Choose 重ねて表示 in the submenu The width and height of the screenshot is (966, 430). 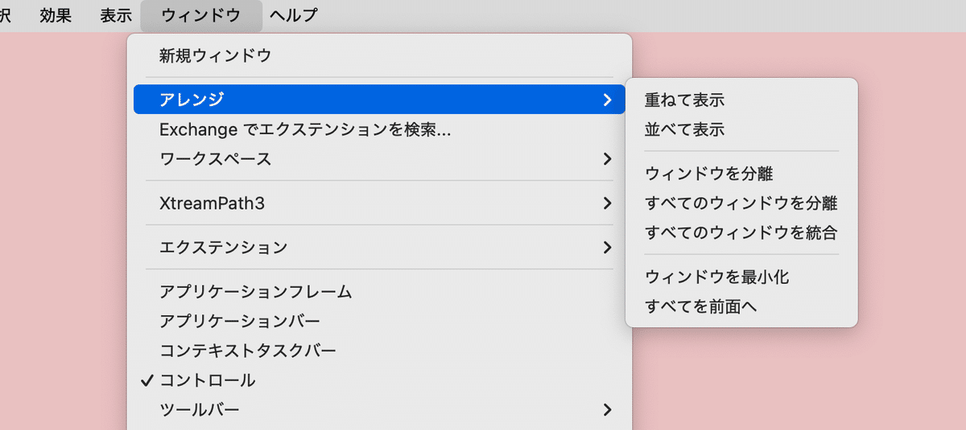point(684,100)
